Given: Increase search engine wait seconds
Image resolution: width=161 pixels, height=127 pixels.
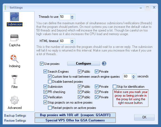Looking at the screenshot, I should pyautogui.click(x=133, y=76).
